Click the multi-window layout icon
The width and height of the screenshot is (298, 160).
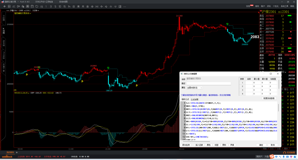click(x=120, y=6)
